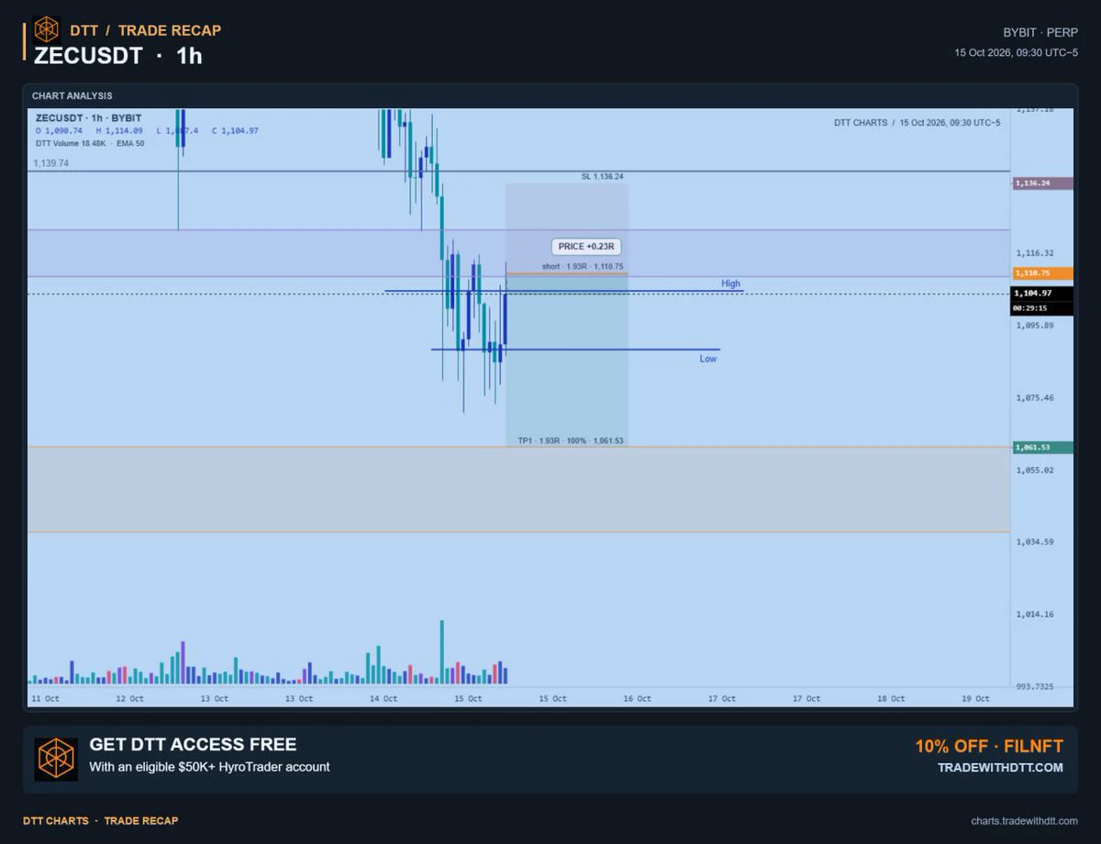Click the 10% OFF · FILNFT promo code
The height and width of the screenshot is (844, 1101).
point(989,747)
